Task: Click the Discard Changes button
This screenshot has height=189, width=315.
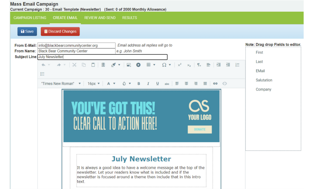Action: [60, 31]
